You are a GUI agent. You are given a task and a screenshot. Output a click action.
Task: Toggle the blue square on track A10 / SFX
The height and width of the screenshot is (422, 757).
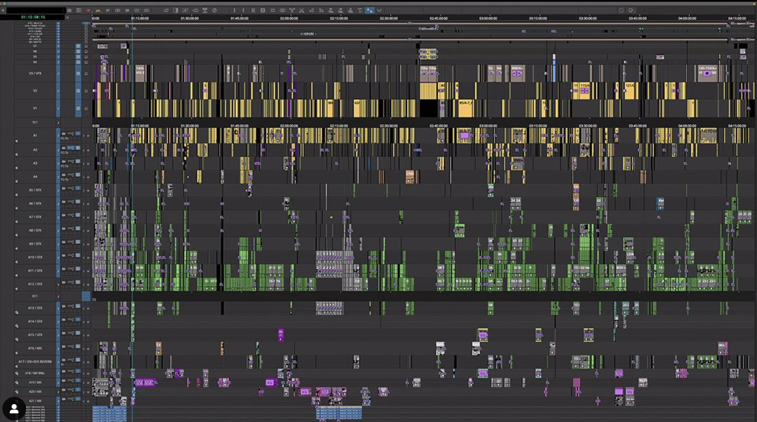pos(78,256)
